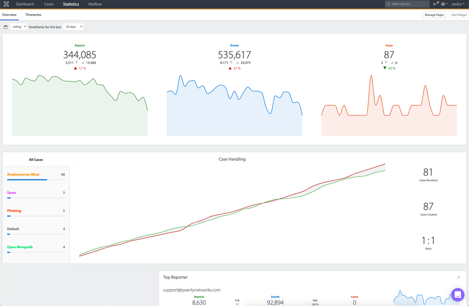
Task: Click the Spam progress bar
Action: point(36,198)
